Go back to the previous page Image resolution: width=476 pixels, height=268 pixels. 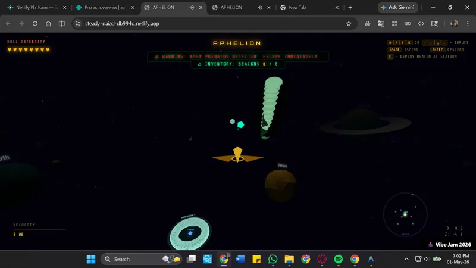coord(8,23)
